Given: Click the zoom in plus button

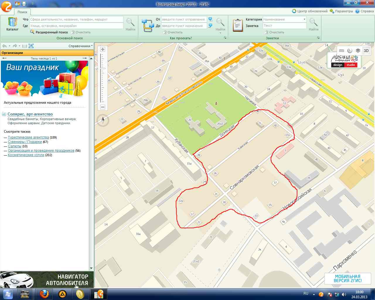Looking at the screenshot, I should (103, 50).
